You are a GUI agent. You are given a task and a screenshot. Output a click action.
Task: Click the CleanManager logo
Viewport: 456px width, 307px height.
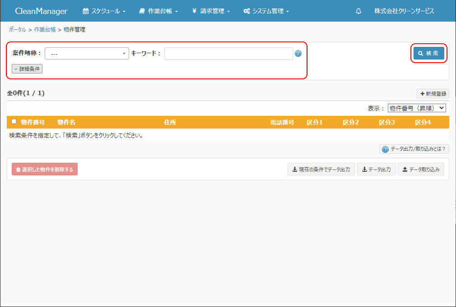tap(41, 11)
